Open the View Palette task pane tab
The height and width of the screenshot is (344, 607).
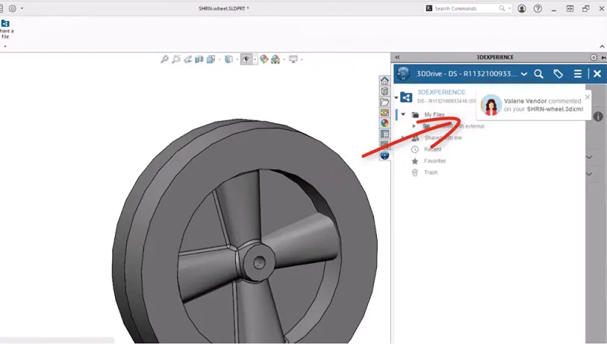385,113
